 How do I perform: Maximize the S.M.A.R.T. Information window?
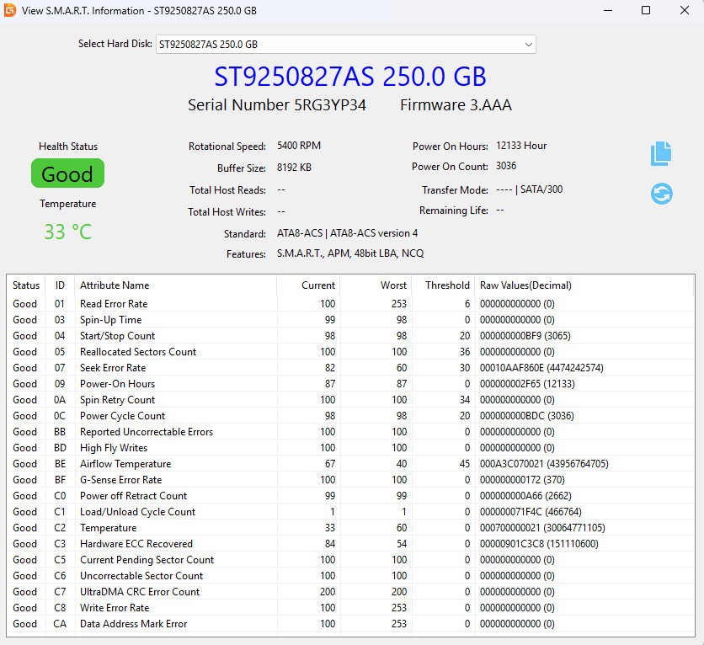(x=646, y=10)
